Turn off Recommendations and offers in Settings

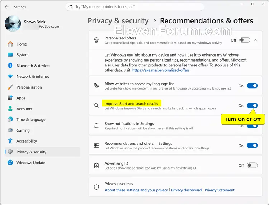tap(252, 146)
